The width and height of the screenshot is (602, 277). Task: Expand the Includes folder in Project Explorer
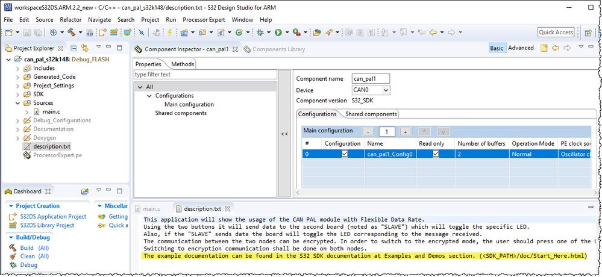(17, 68)
